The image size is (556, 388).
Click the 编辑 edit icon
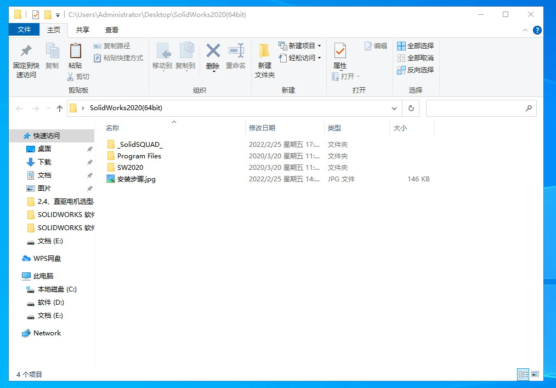[x=368, y=46]
